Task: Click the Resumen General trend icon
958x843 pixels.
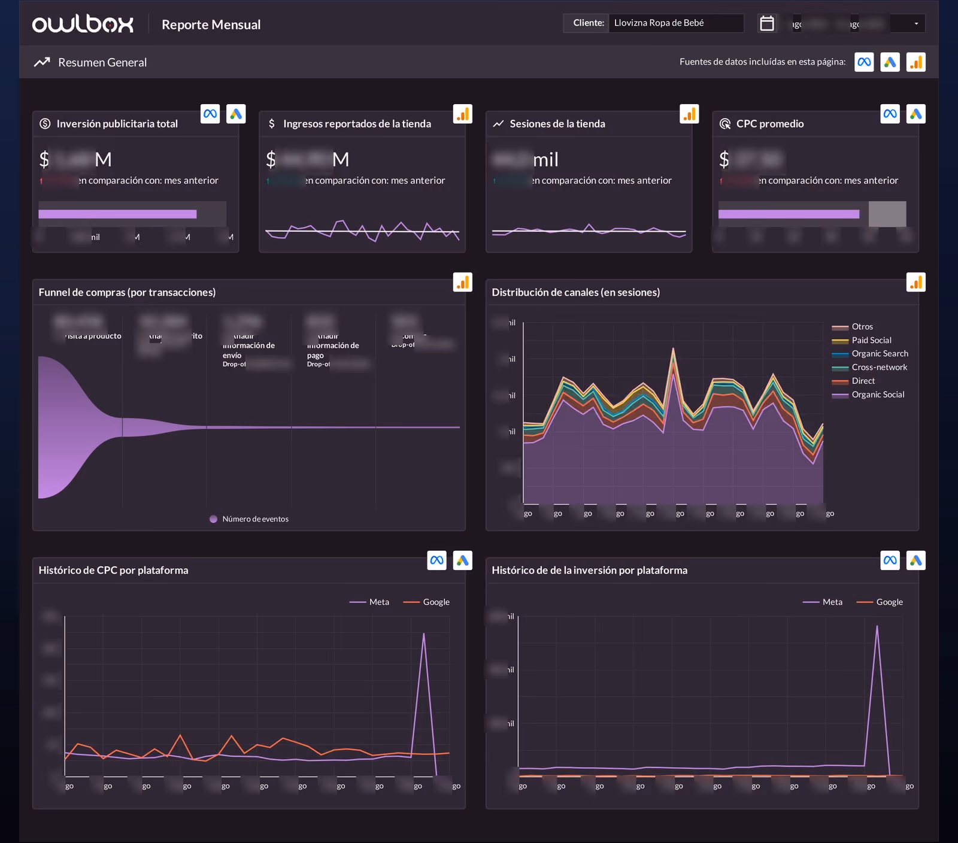Action: [x=42, y=62]
